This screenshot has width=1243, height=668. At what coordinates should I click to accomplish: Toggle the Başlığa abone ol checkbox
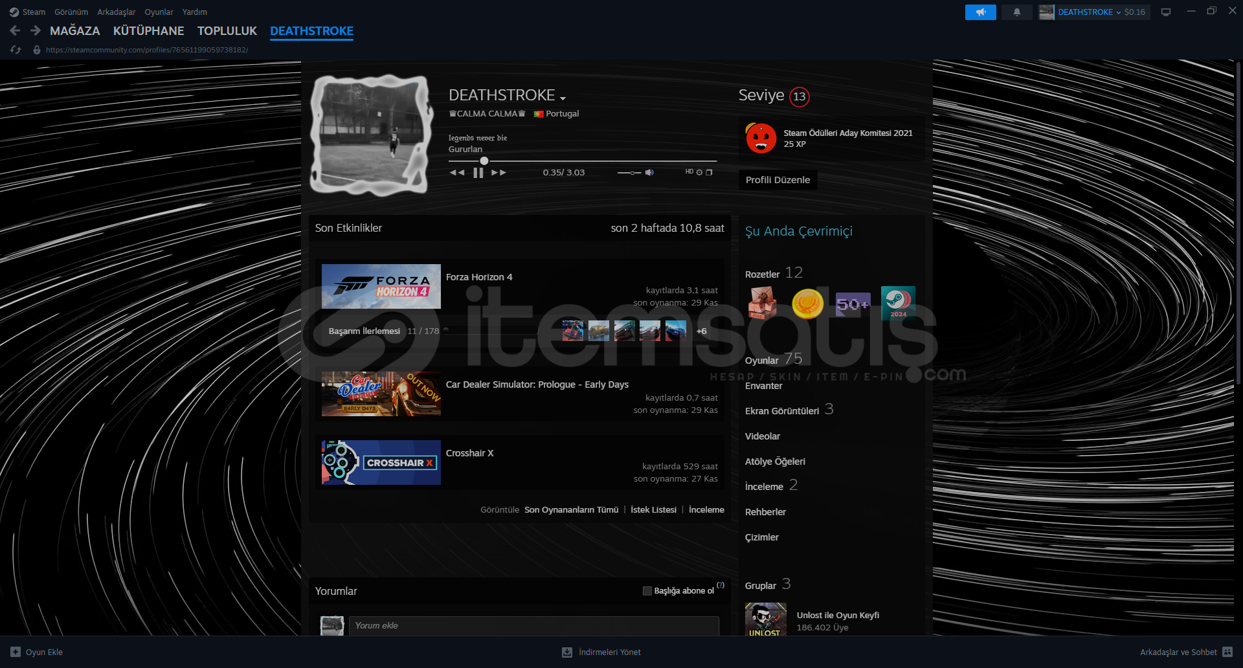point(647,590)
